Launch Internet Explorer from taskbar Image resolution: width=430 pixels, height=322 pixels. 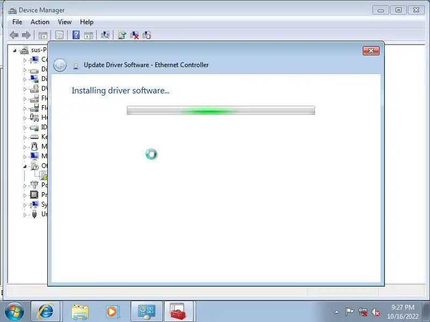point(46,312)
